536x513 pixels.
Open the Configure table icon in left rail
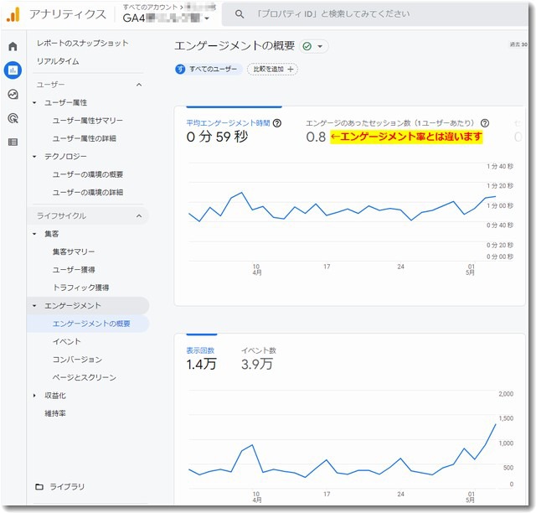click(x=13, y=142)
